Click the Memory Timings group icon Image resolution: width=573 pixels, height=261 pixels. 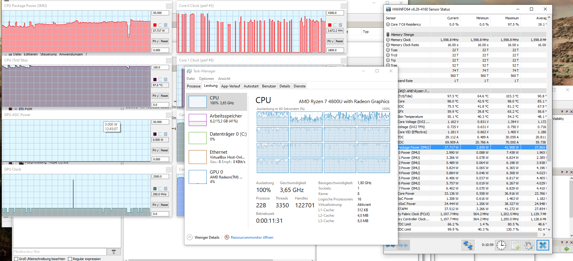click(388, 35)
